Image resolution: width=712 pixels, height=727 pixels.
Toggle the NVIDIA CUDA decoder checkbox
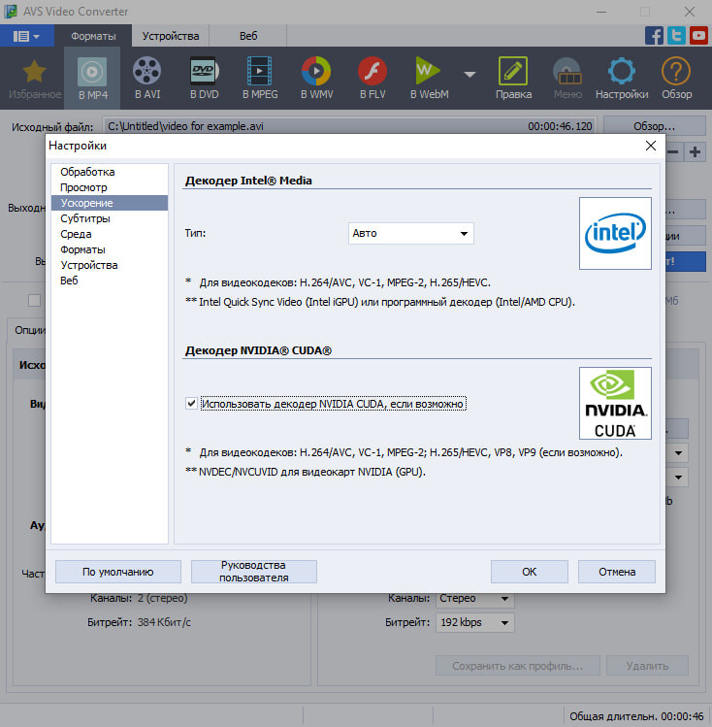pyautogui.click(x=191, y=404)
